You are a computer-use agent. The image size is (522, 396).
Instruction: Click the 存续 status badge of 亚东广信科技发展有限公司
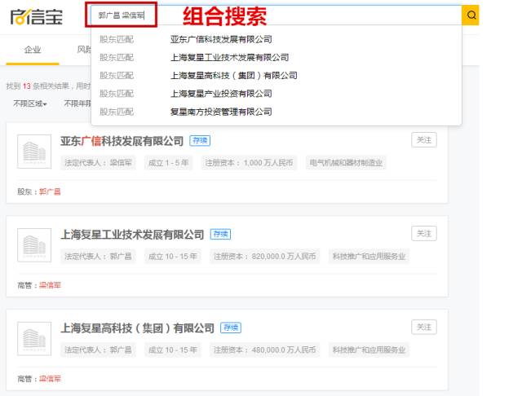200,141
